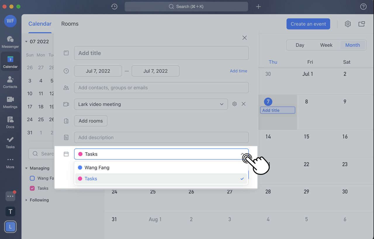Open video meeting settings gear

point(234,104)
